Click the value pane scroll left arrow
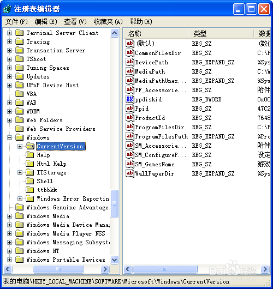 coord(128,269)
